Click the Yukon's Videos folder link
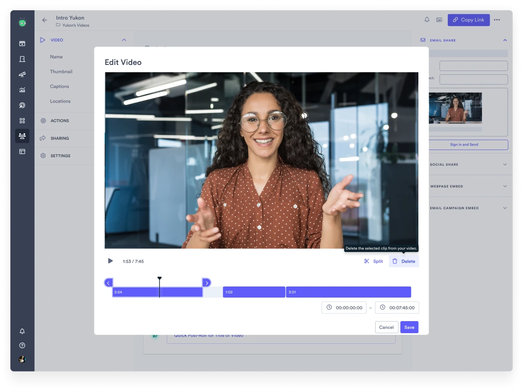This screenshot has height=392, width=523. 76,25
